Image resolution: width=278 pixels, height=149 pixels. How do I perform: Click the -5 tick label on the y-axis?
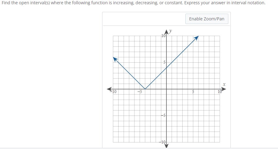163,116
